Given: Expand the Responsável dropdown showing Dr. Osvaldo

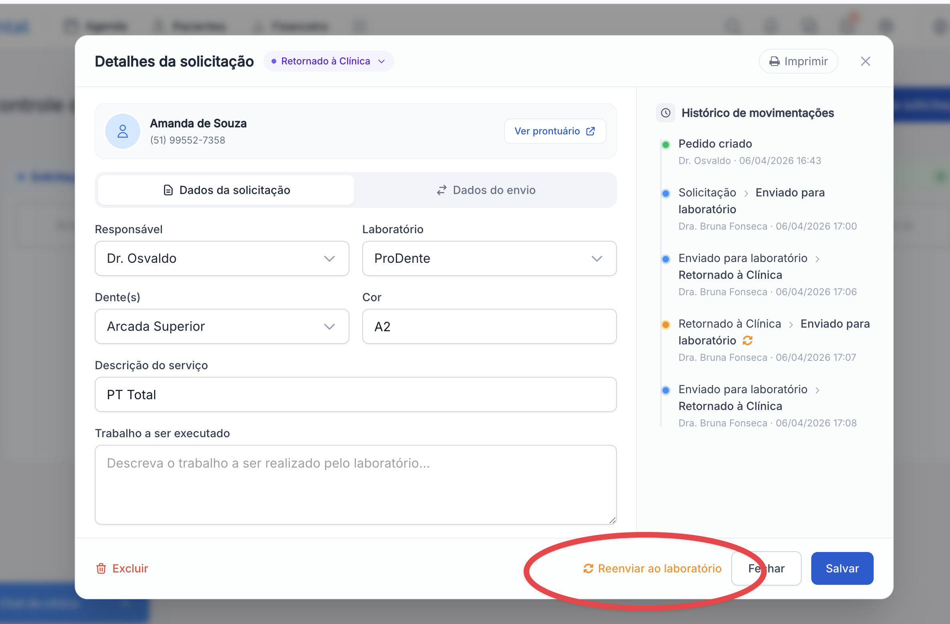Looking at the screenshot, I should (222, 258).
